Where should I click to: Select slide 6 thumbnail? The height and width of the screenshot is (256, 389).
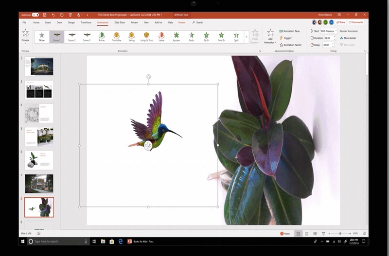pyautogui.click(x=39, y=160)
